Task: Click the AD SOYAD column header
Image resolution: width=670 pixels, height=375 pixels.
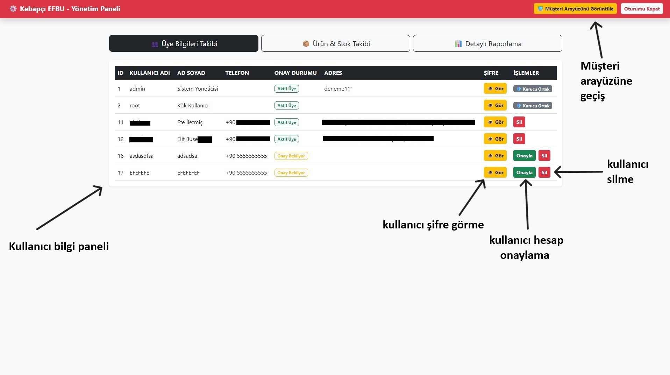Action: (x=191, y=73)
